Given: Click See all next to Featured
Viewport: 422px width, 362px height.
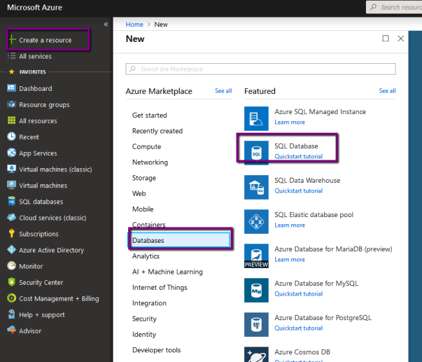Looking at the screenshot, I should coord(387,91).
